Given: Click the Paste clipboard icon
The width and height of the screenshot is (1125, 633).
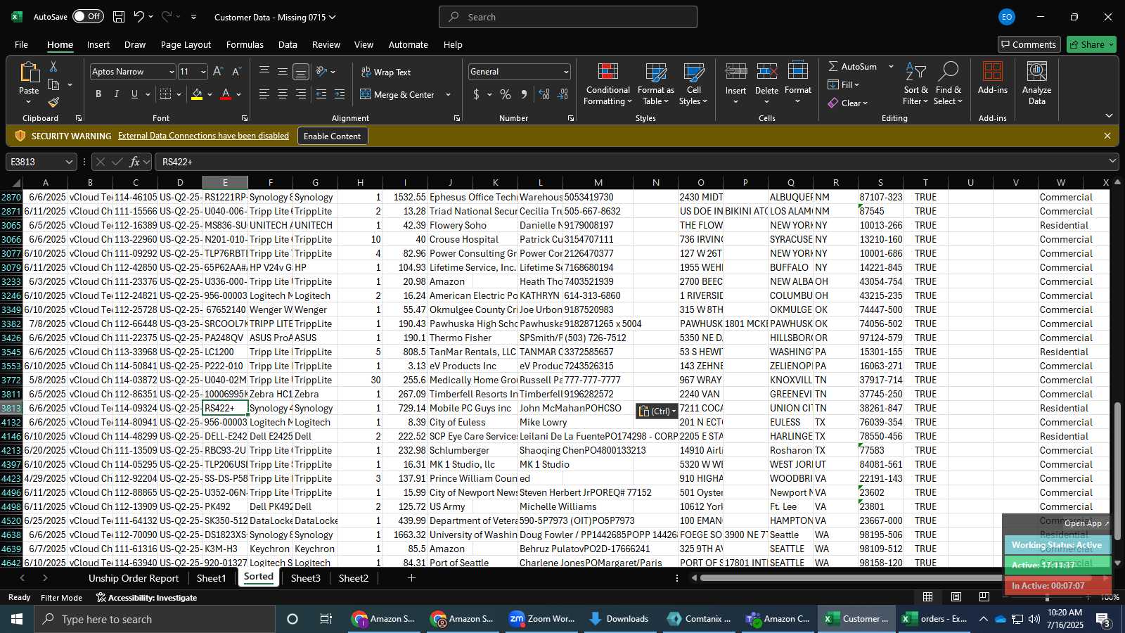Looking at the screenshot, I should pyautogui.click(x=29, y=72).
